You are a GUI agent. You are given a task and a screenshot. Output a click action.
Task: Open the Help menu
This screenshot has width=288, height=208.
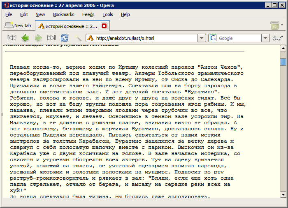click(125, 14)
